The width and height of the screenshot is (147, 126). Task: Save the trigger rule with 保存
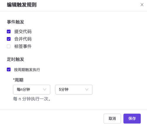coord(132,119)
